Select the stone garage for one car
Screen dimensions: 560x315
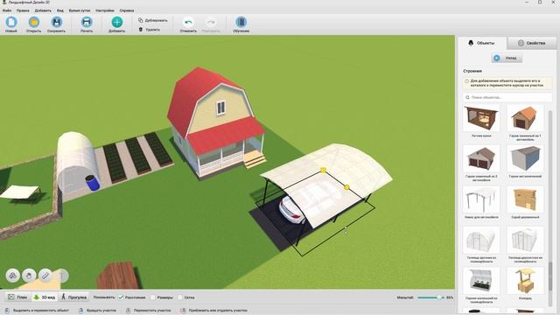pos(525,119)
